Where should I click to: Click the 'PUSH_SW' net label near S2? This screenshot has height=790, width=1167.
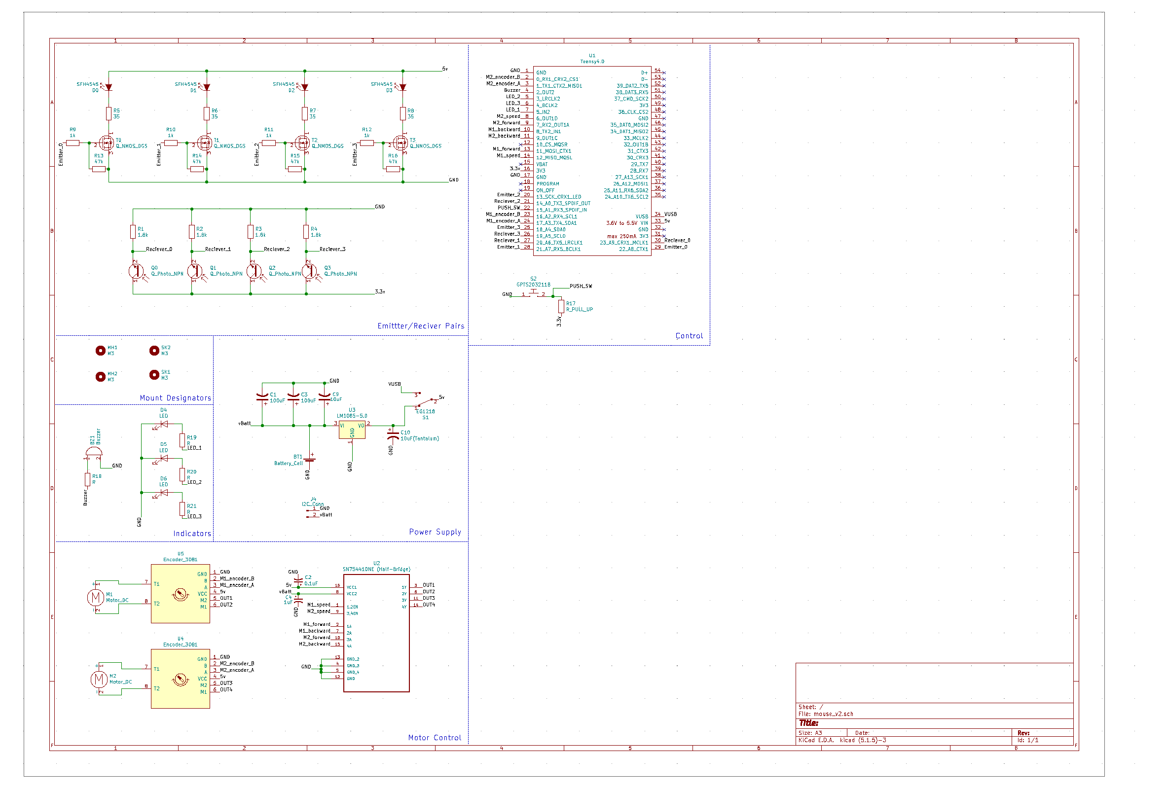coord(581,286)
